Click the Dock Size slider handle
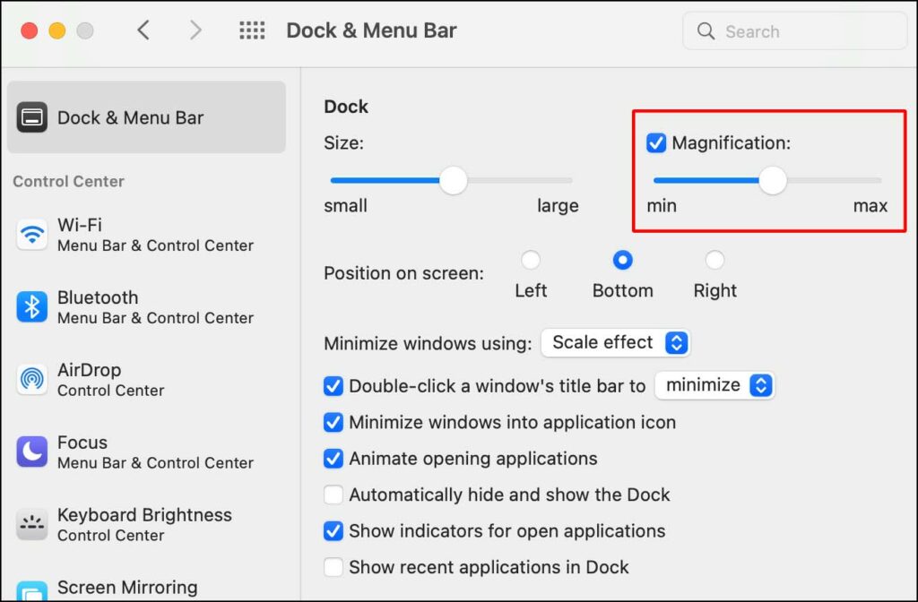 click(454, 180)
